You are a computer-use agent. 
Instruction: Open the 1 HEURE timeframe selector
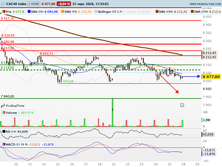(x=34, y=4)
